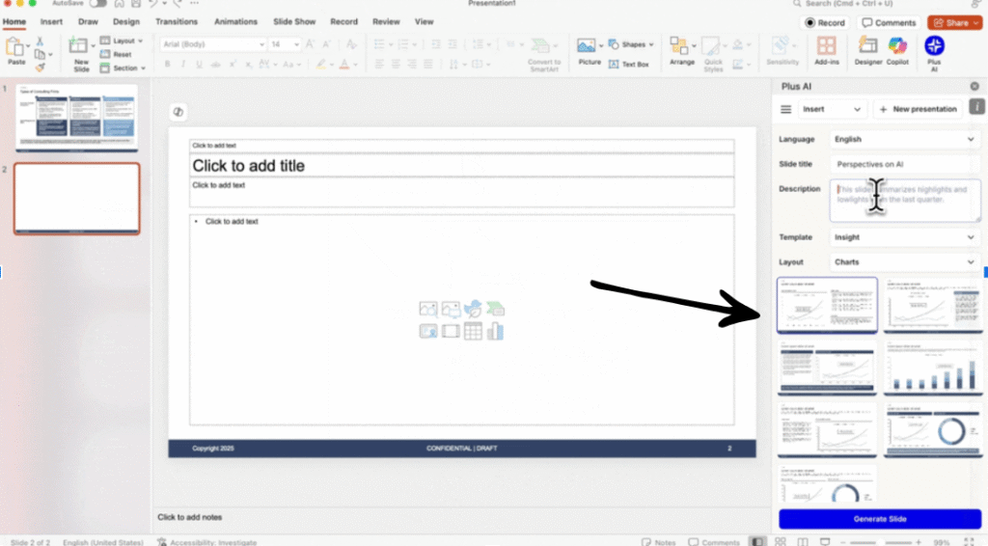Toggle subscript formatting

click(x=248, y=65)
